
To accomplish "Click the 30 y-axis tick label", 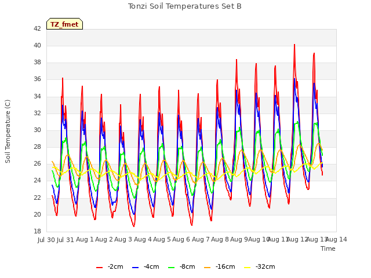I will point(37,130).
